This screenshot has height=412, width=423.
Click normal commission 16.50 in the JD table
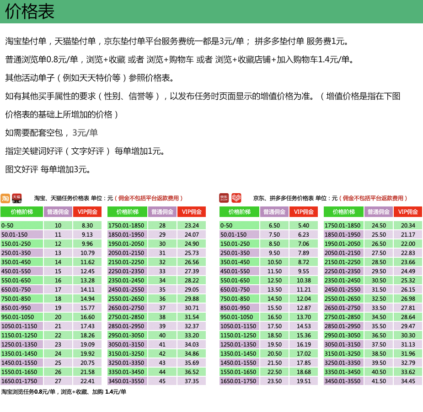274,317
